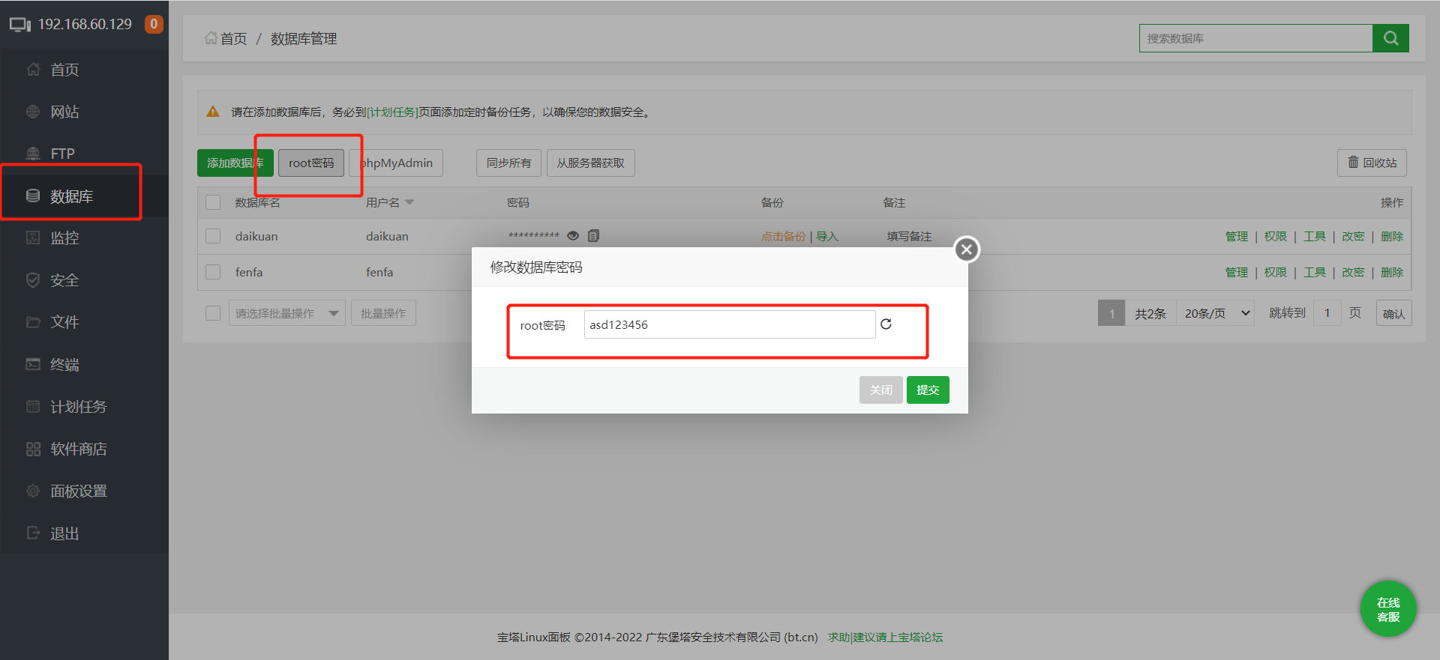Click the exit icon for 退出
The image size is (1440, 660).
coord(33,533)
